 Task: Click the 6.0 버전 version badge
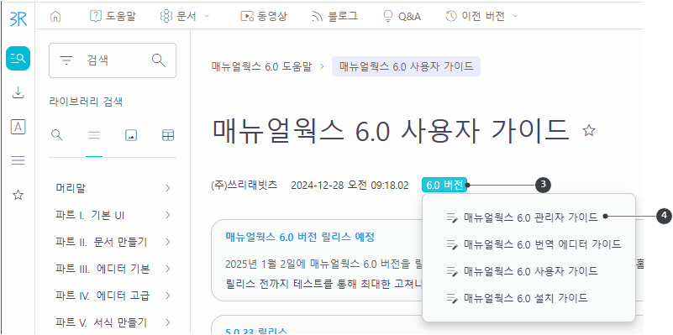(444, 186)
